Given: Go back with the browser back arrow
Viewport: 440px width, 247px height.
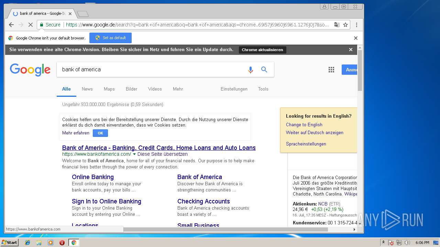Looking at the screenshot, I should 11,25.
